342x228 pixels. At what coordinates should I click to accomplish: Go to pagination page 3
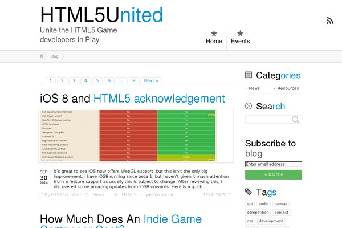click(x=74, y=80)
